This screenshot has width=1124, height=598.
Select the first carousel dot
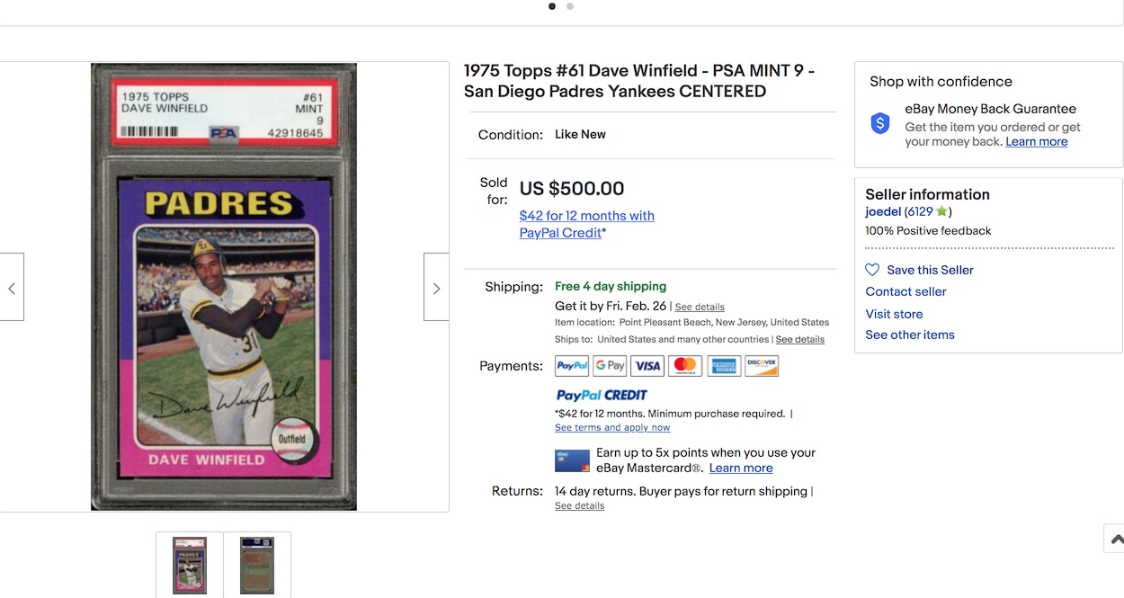552,6
